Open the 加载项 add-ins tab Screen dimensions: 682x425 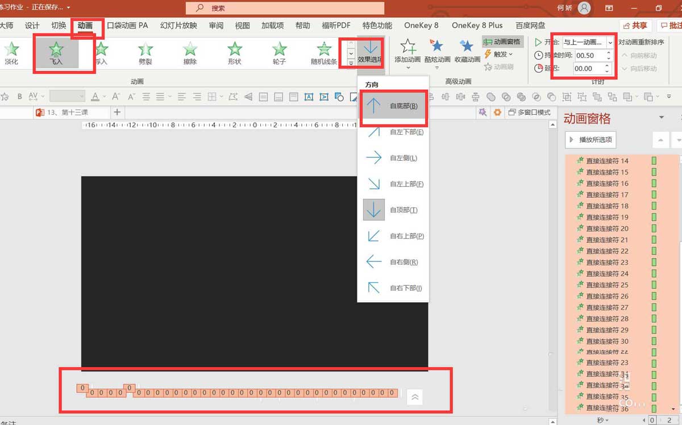click(x=273, y=26)
